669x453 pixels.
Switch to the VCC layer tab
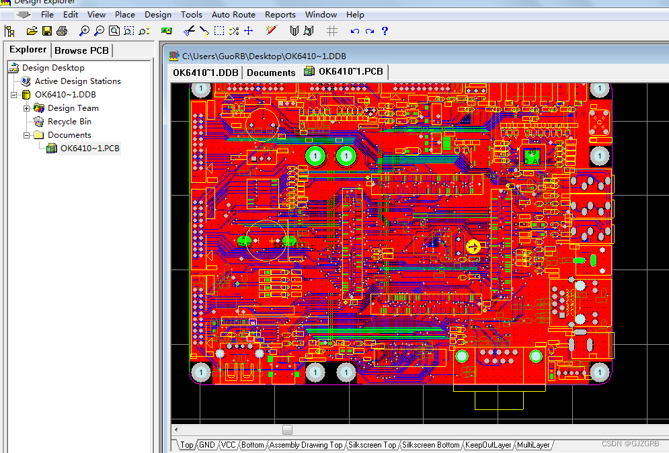click(228, 445)
